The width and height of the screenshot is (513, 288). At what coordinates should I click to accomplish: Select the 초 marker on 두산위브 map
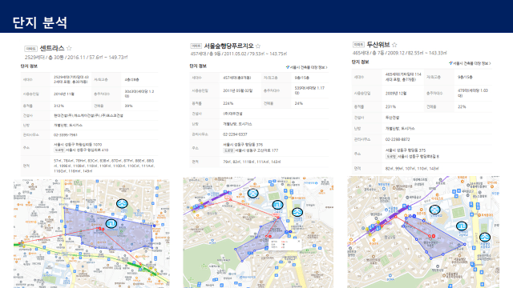[484, 237]
